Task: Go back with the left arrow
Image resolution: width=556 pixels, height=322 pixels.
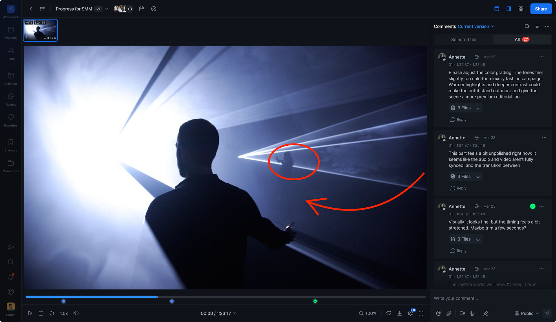Action: [x=31, y=9]
